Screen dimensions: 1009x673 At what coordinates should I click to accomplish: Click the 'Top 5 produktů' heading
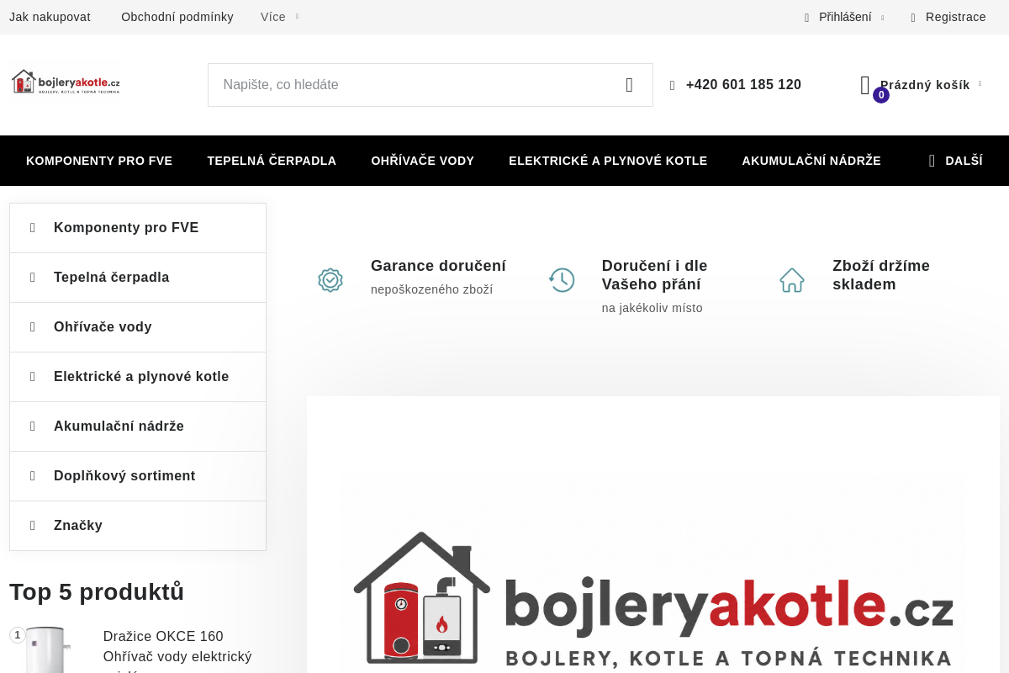[97, 592]
